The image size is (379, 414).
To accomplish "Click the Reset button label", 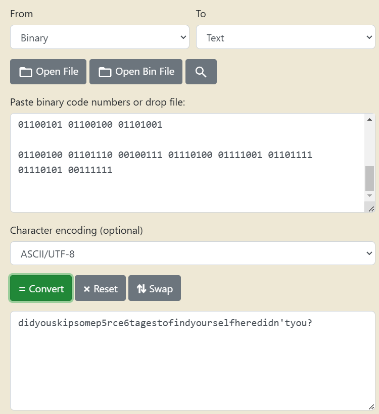I will click(106, 289).
